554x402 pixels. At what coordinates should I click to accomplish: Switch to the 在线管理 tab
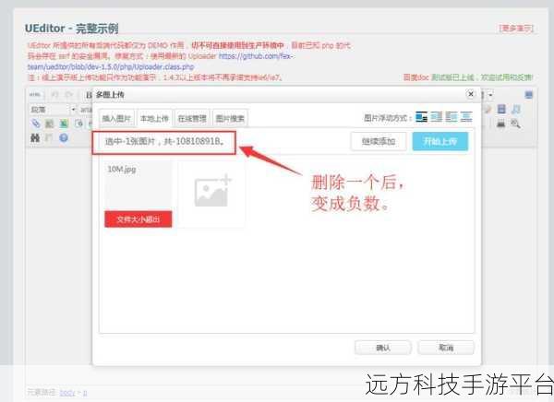(192, 119)
